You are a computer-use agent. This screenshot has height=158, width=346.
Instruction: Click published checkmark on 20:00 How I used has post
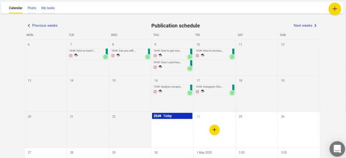[x=190, y=69]
